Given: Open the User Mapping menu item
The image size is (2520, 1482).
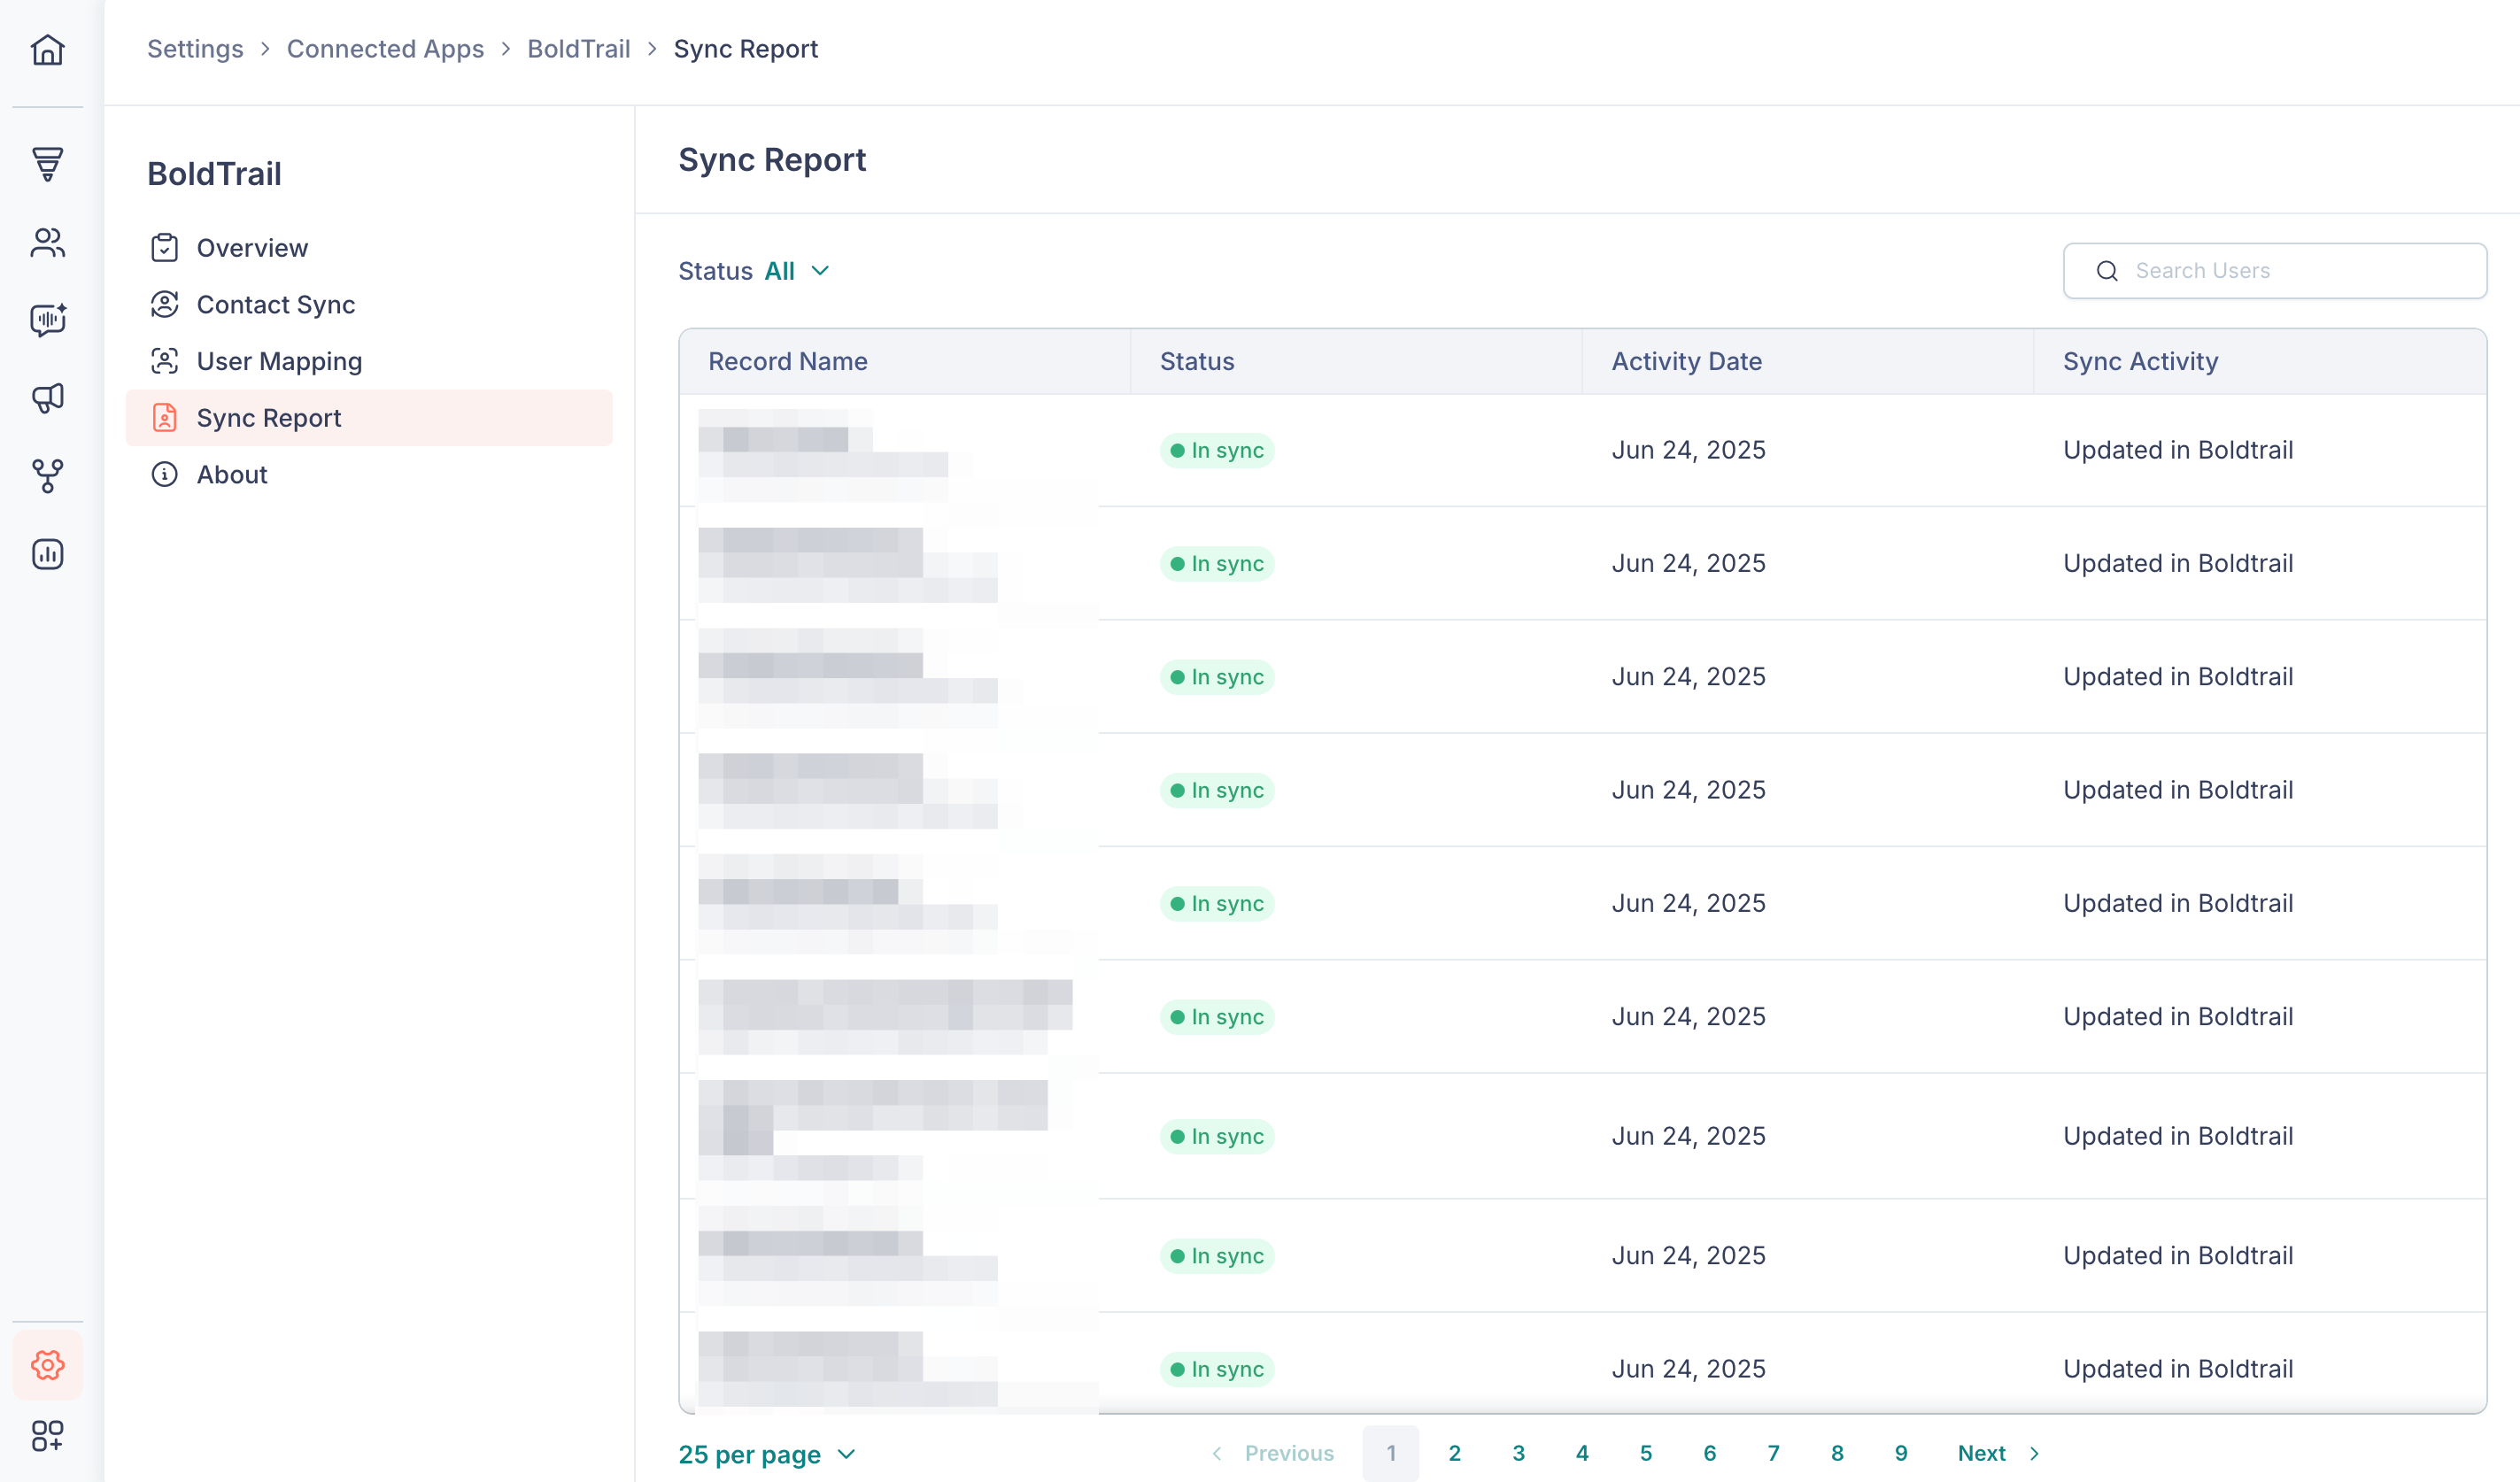Looking at the screenshot, I should click(x=369, y=361).
